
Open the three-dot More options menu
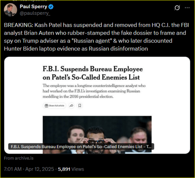pos(187,8)
